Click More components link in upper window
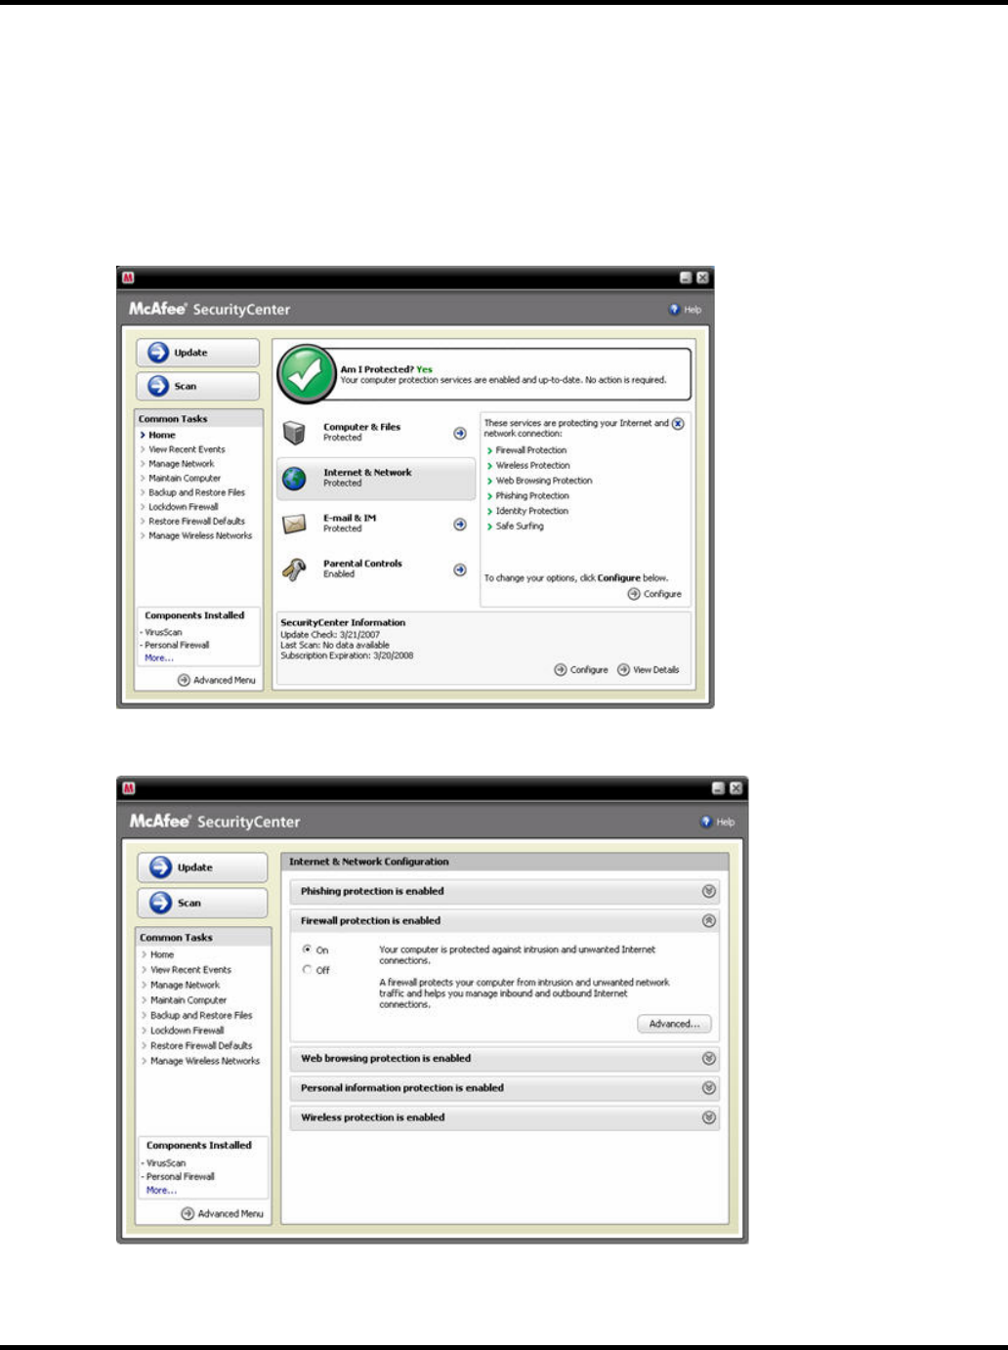The image size is (1008, 1350). (x=158, y=658)
